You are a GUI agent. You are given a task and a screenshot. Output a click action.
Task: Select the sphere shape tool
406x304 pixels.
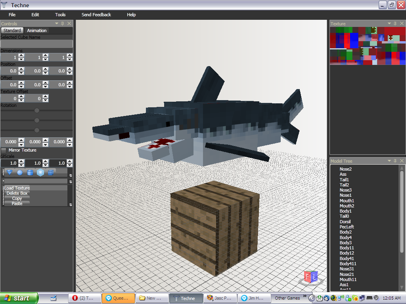[20, 172]
